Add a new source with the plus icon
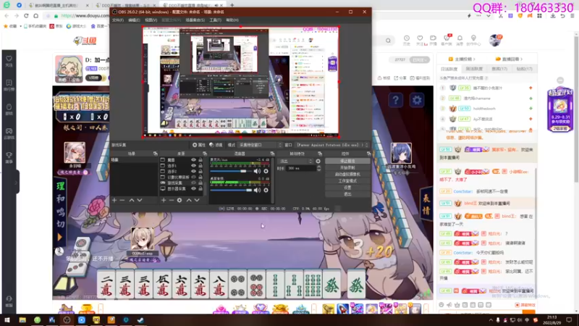Image resolution: width=579 pixels, height=326 pixels. click(164, 200)
